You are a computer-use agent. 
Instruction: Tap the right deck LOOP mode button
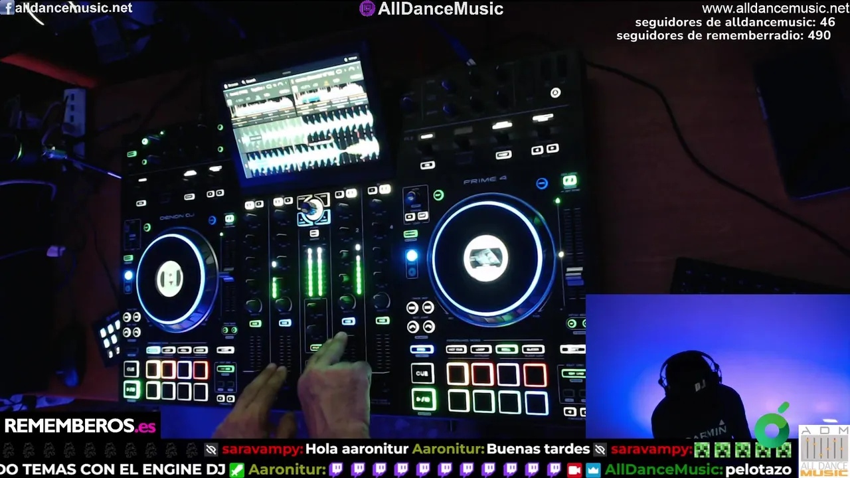tap(481, 349)
